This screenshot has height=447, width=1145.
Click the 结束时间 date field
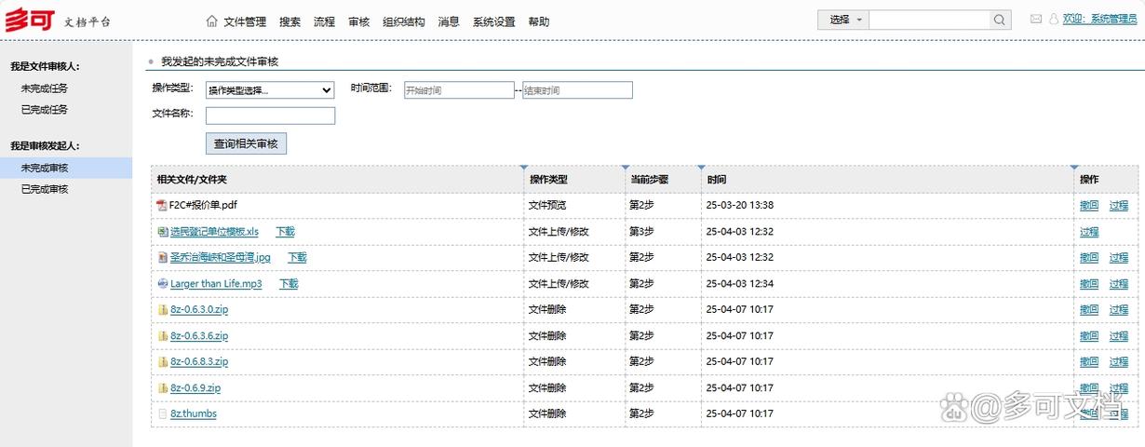(x=577, y=90)
